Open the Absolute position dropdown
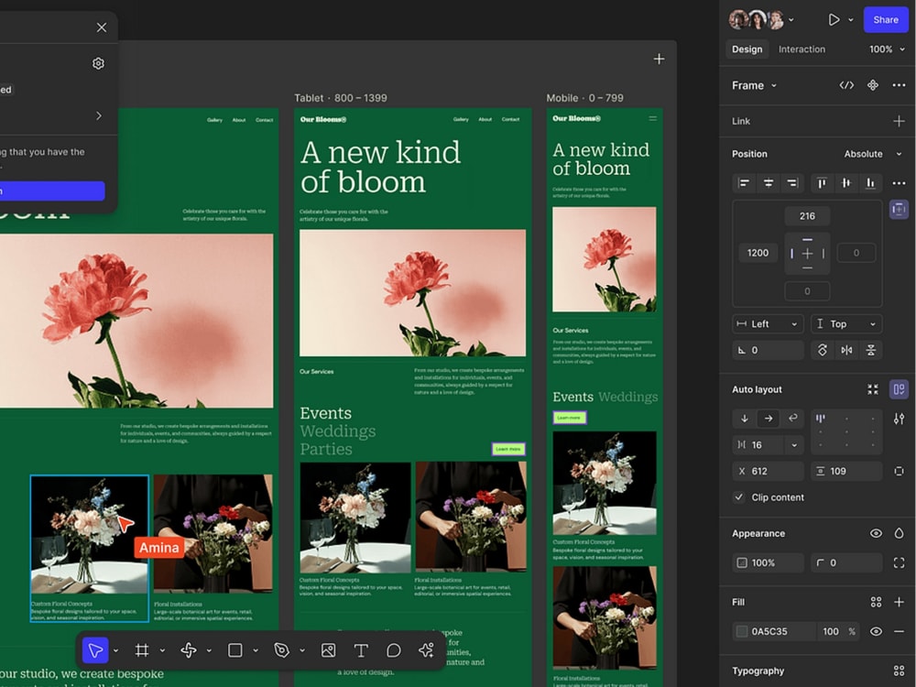 click(x=873, y=154)
